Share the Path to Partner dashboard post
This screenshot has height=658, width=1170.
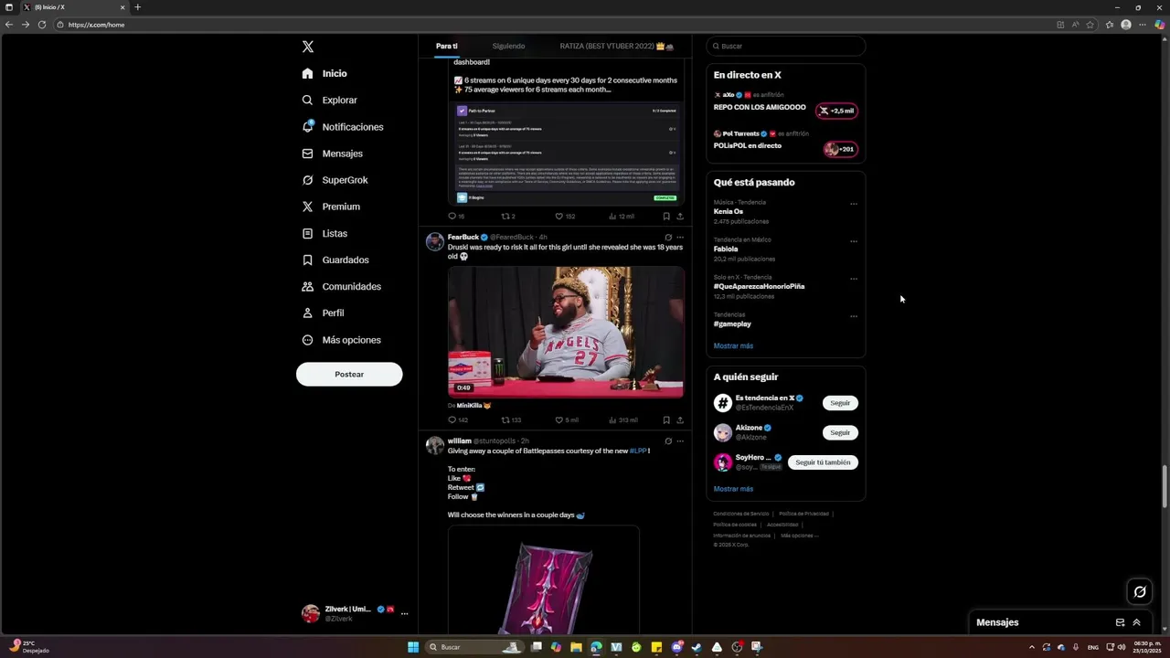coord(680,217)
